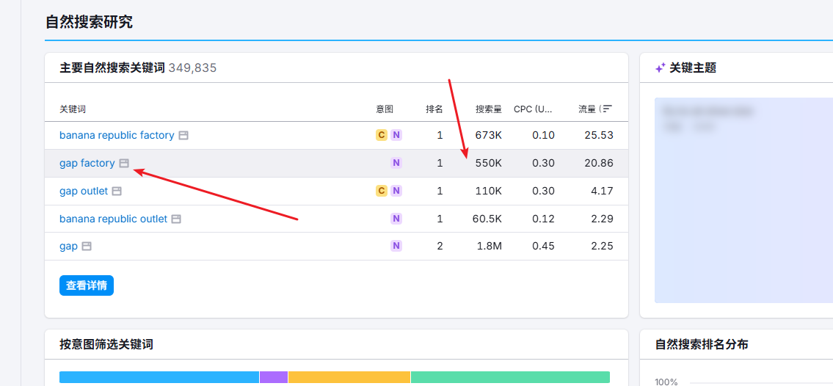The width and height of the screenshot is (833, 386).
Task: Click sort icon in the 流量 column header
Action: (607, 109)
